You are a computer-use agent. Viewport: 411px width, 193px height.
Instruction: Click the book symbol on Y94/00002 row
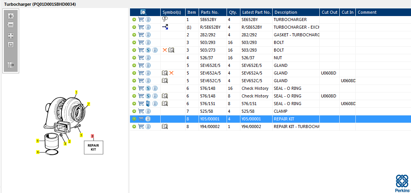[164, 127]
